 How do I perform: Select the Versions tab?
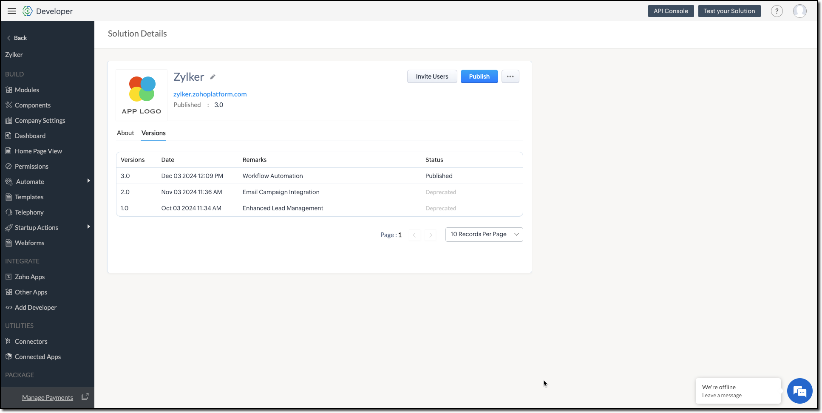point(153,133)
